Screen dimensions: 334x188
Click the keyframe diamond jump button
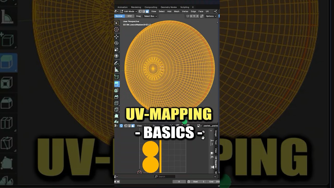(x=115, y=181)
